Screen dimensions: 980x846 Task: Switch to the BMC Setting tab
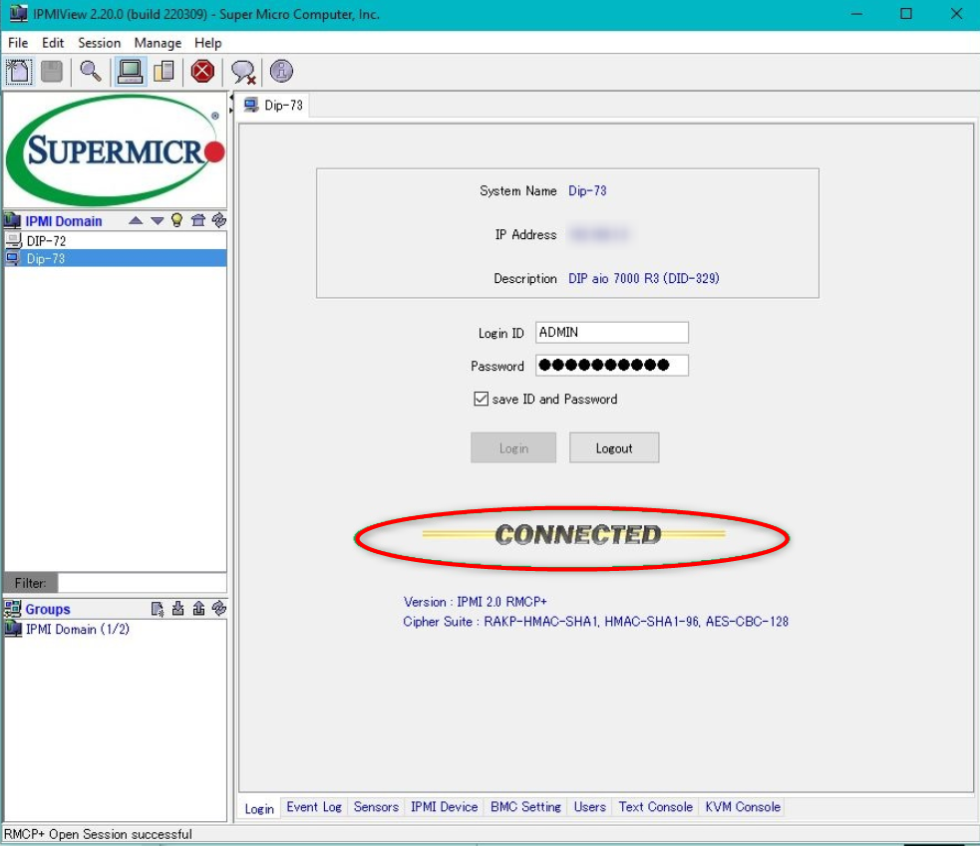[525, 806]
